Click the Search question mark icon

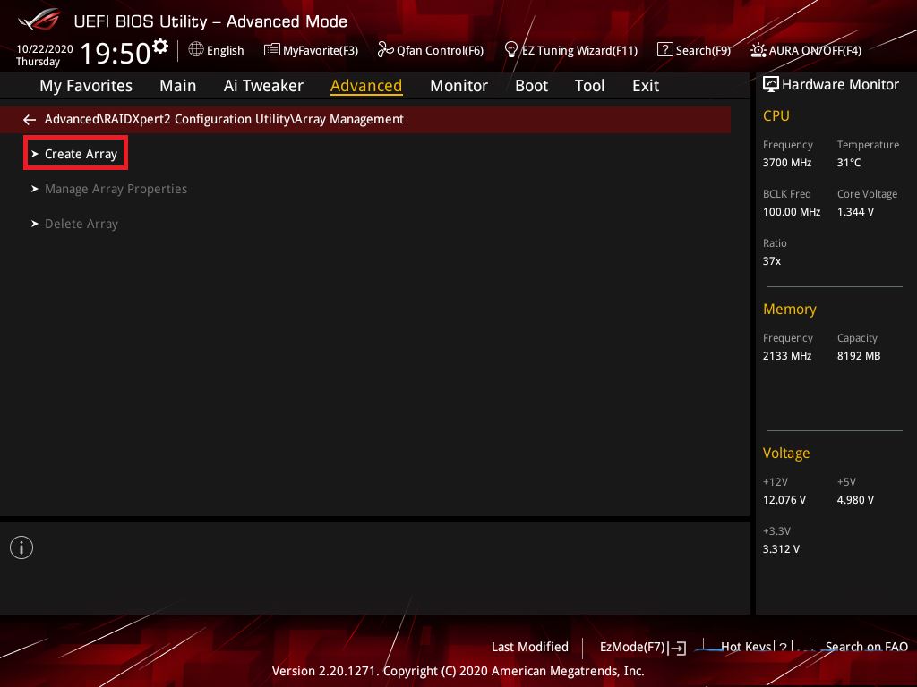(665, 50)
